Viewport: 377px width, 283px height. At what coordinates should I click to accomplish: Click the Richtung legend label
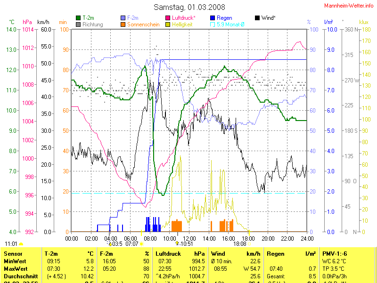(x=92, y=24)
